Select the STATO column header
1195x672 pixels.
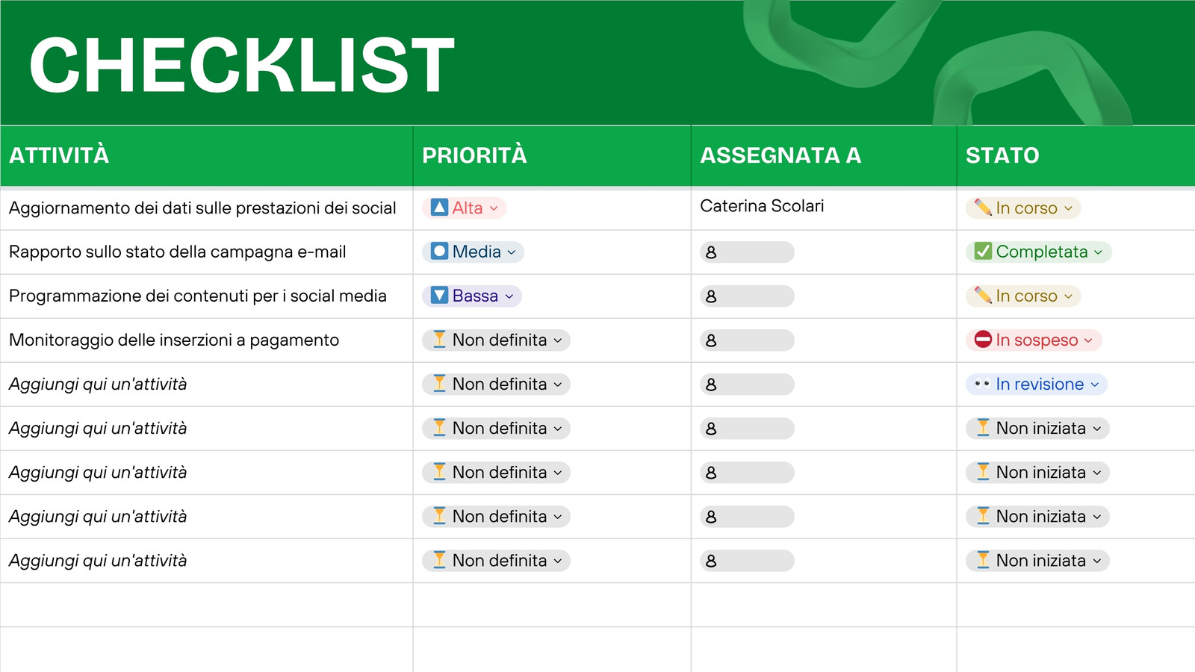pos(1002,155)
